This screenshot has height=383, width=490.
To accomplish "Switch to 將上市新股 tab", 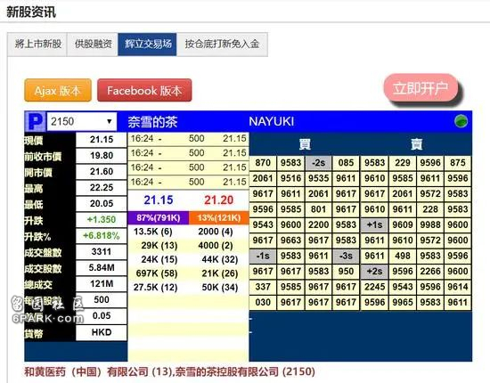I will coord(37,44).
